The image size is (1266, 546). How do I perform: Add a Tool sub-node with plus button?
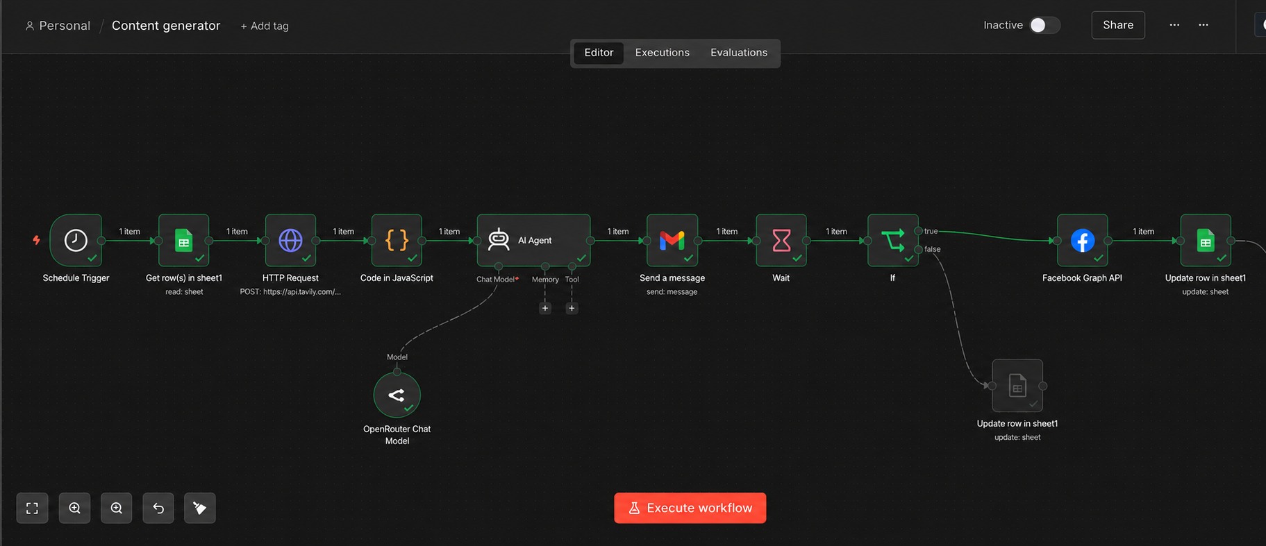[x=572, y=308]
